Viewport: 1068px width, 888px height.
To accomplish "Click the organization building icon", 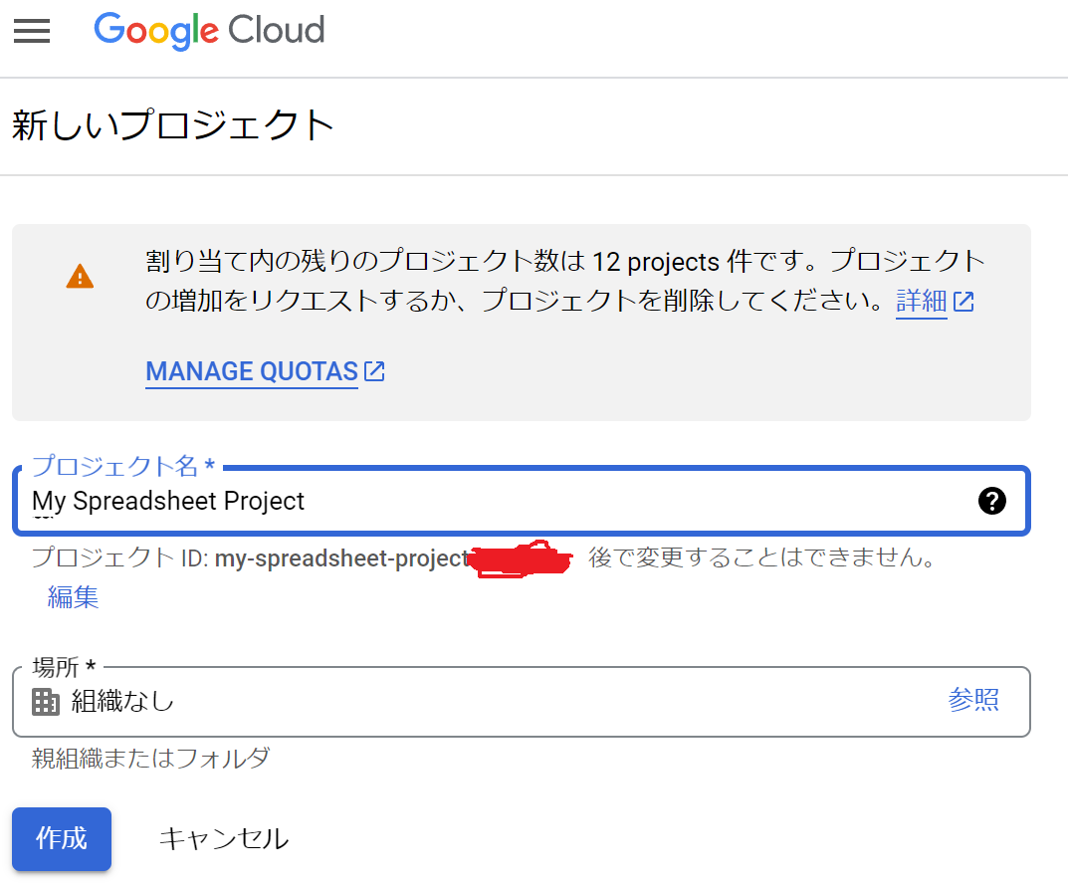I will coord(44,702).
